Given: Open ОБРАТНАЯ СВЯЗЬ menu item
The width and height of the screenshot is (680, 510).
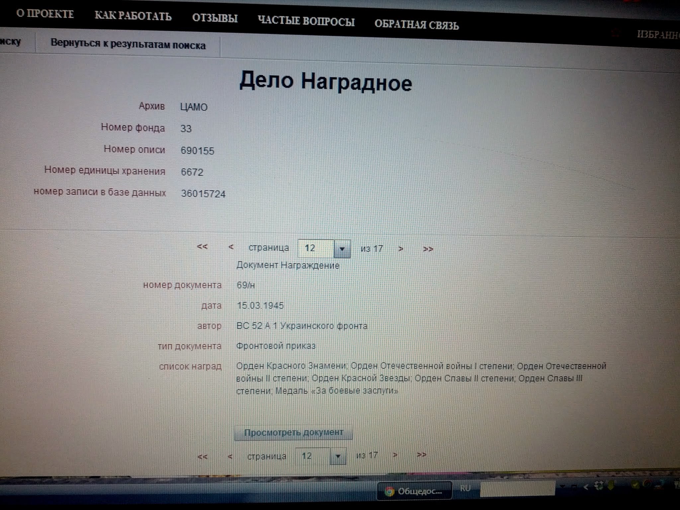Looking at the screenshot, I should tap(417, 25).
